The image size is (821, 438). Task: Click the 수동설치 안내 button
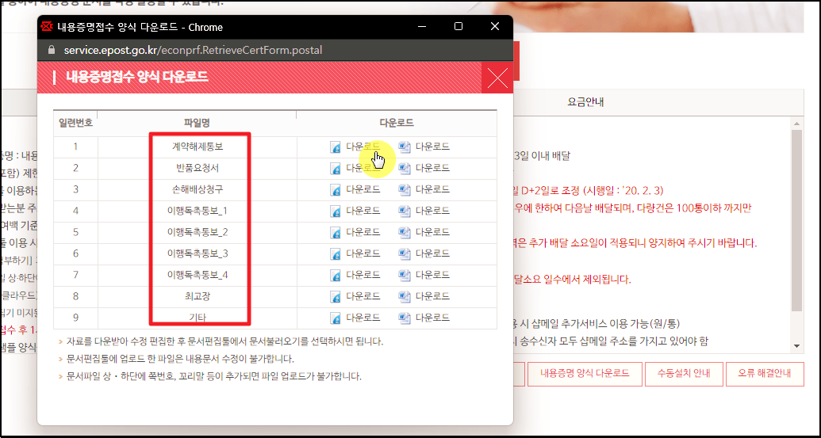click(x=684, y=374)
